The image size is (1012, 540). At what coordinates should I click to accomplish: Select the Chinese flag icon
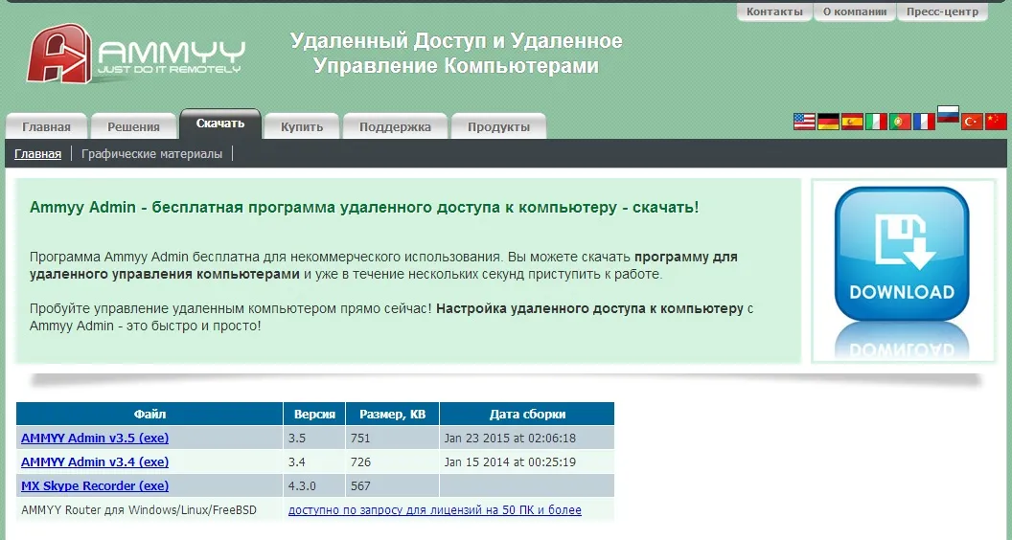click(x=997, y=122)
